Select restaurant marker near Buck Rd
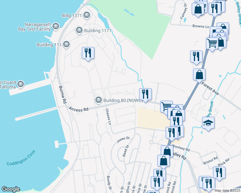The width and height of the screenshot is (241, 193). coord(219,174)
